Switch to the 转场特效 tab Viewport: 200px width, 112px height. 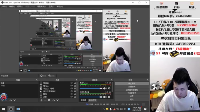click(x=92, y=100)
